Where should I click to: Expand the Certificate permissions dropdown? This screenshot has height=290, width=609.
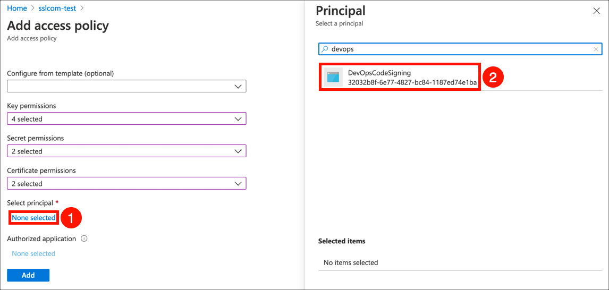coord(126,184)
